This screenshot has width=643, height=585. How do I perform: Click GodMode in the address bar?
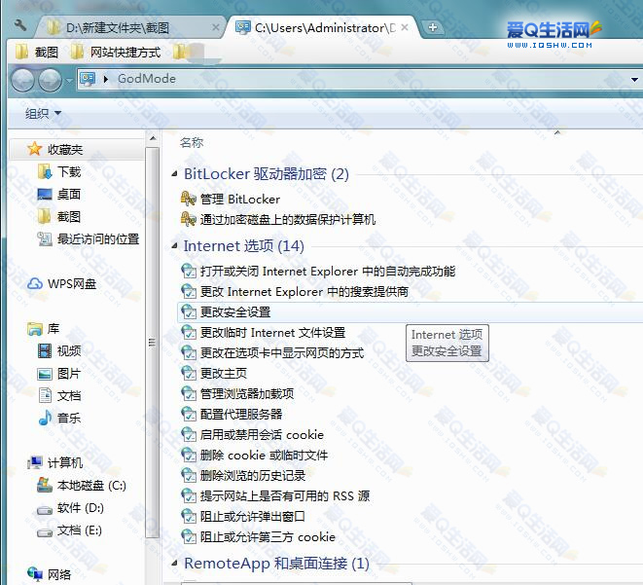(x=146, y=78)
